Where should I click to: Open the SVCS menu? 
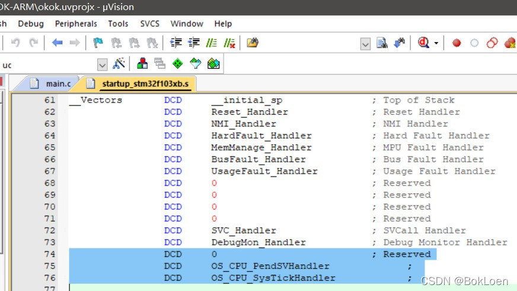click(x=149, y=24)
